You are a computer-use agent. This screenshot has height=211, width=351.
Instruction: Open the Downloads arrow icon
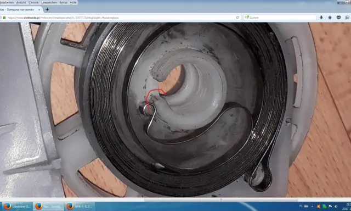click(321, 18)
